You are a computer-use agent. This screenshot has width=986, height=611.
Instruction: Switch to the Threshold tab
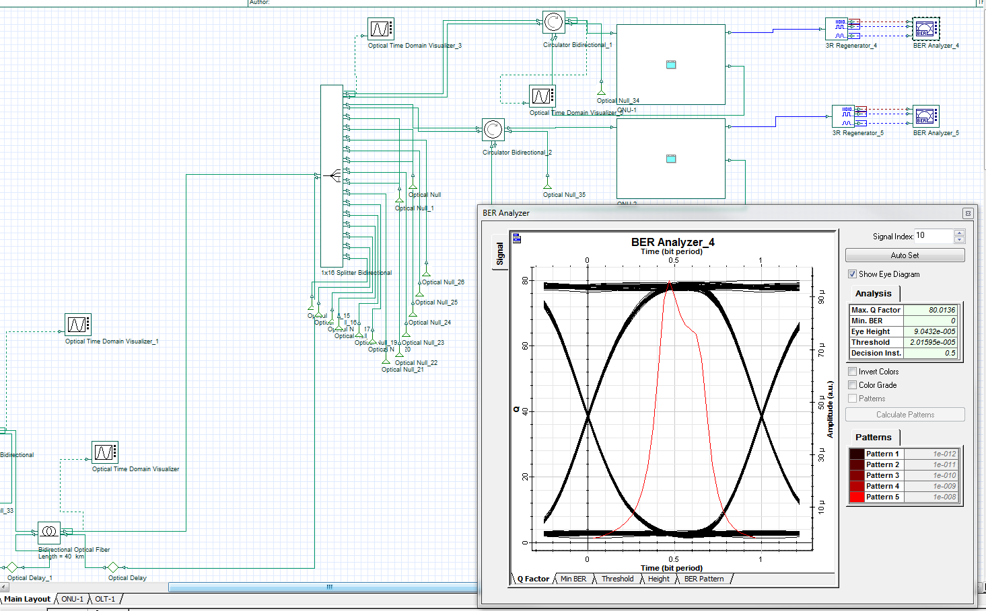click(x=617, y=579)
